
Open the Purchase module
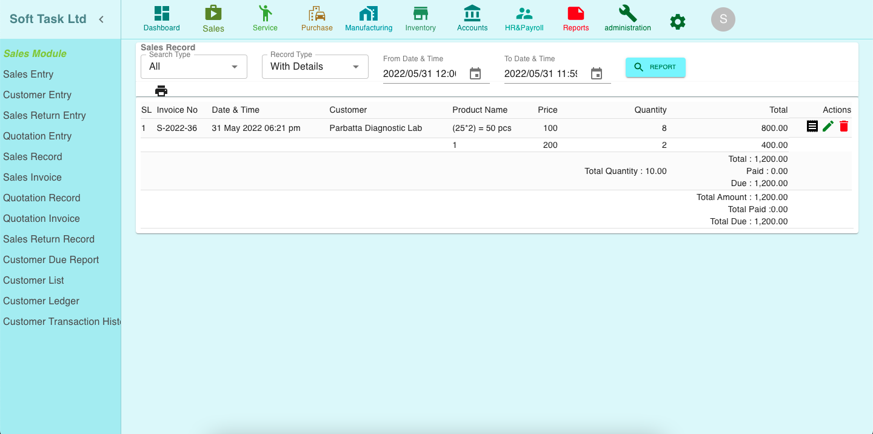point(316,17)
